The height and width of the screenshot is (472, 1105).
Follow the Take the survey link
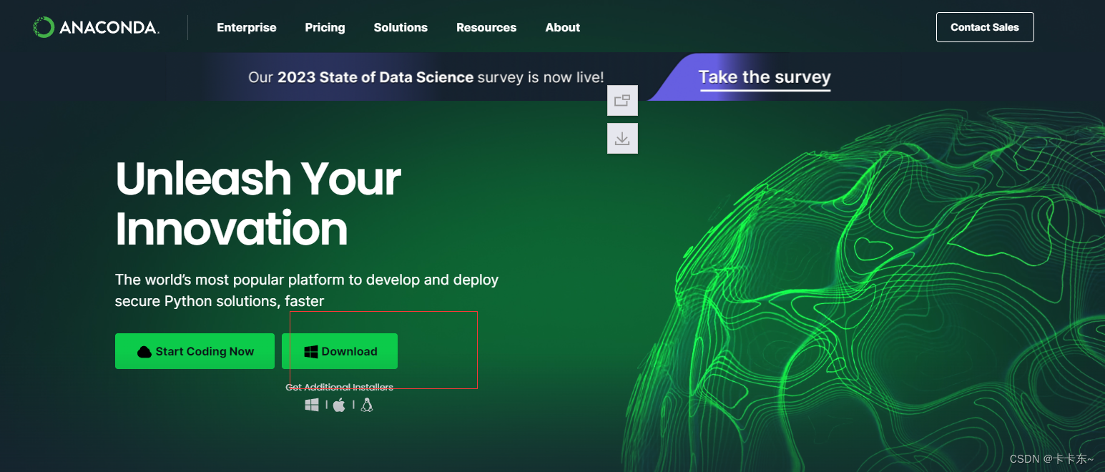(765, 77)
